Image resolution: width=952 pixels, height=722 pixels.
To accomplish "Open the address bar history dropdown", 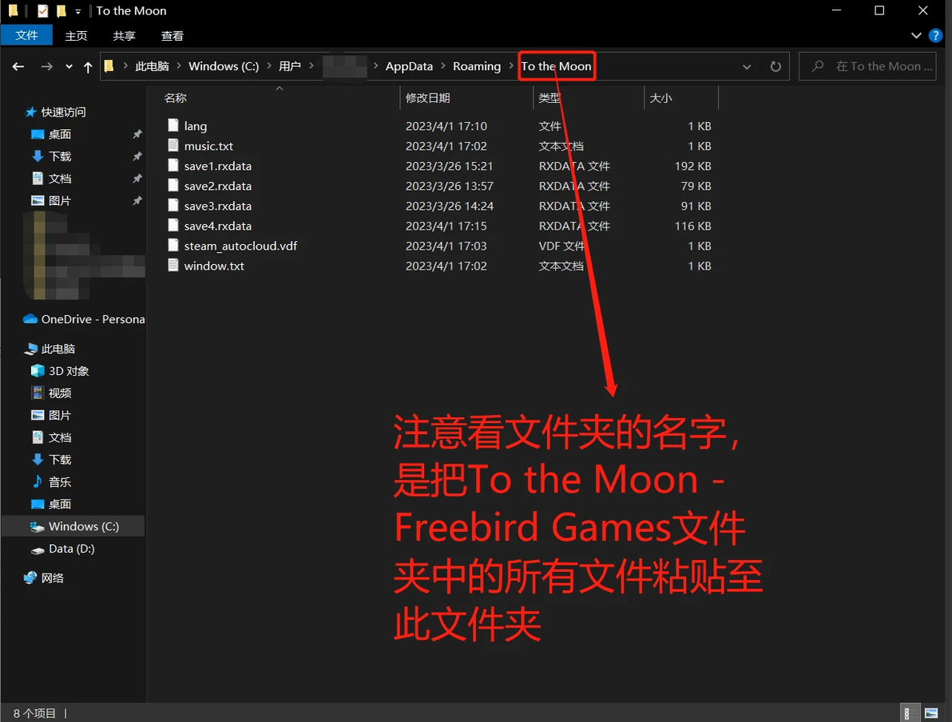I will click(747, 67).
